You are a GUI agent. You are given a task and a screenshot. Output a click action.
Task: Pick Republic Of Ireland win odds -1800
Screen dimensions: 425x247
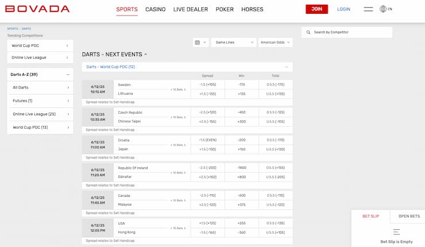(241, 168)
